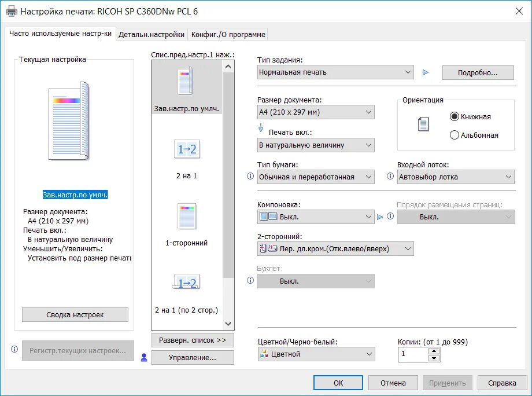Click info icon next to Регистр.текущих настроек
The width and height of the screenshot is (532, 396).
(x=14, y=349)
